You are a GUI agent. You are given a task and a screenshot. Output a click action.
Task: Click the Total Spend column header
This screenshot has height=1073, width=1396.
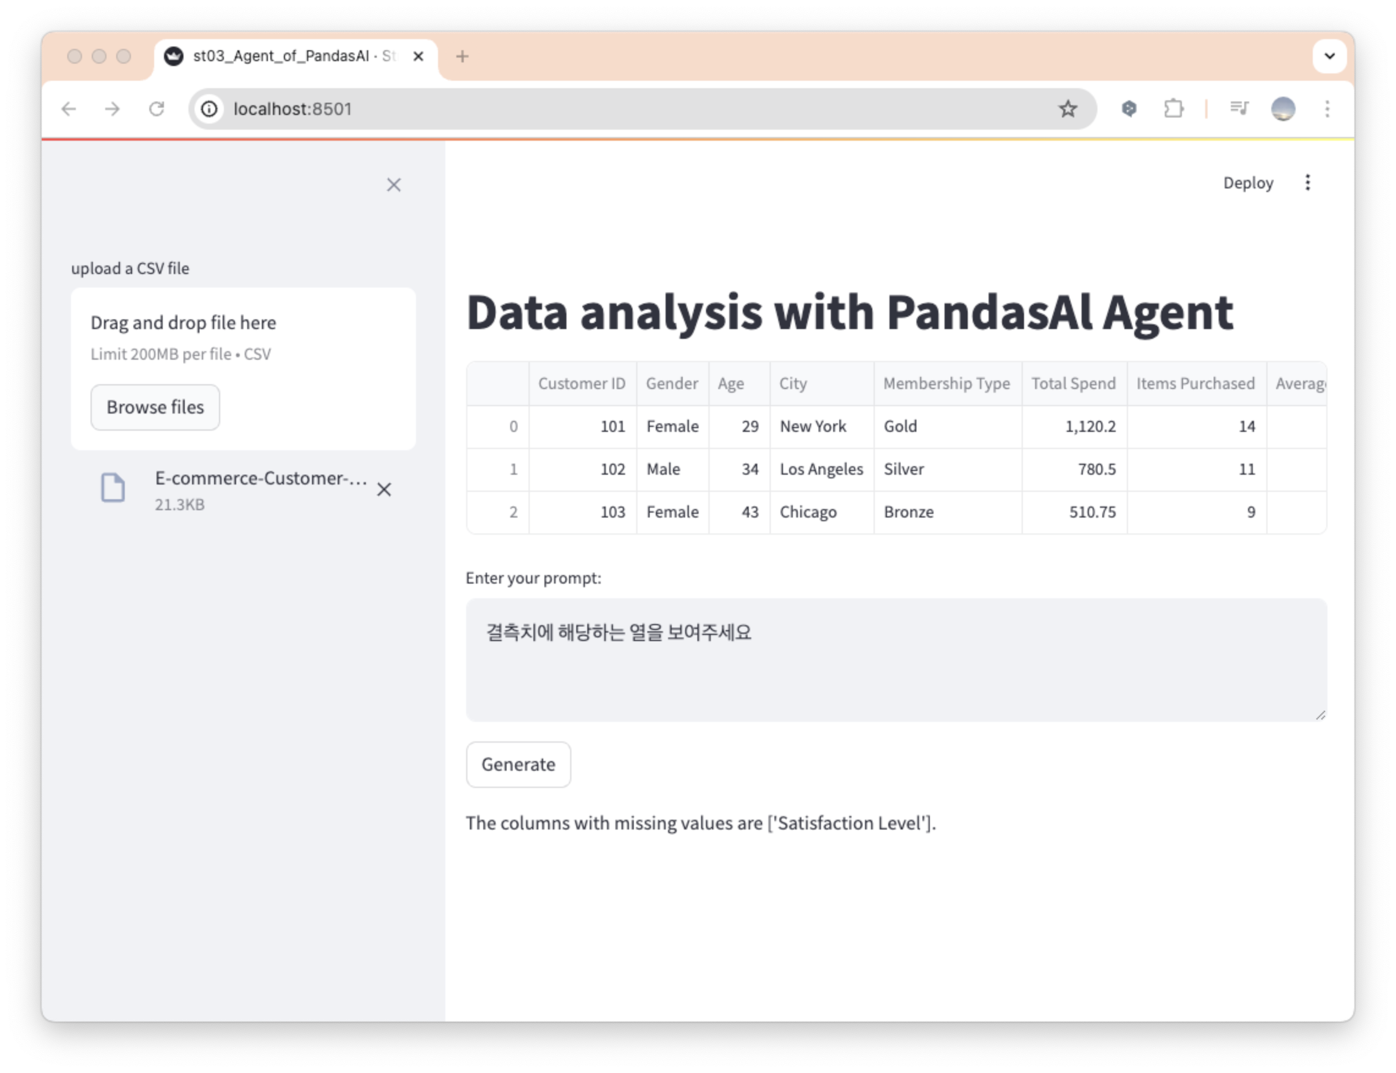tap(1073, 384)
